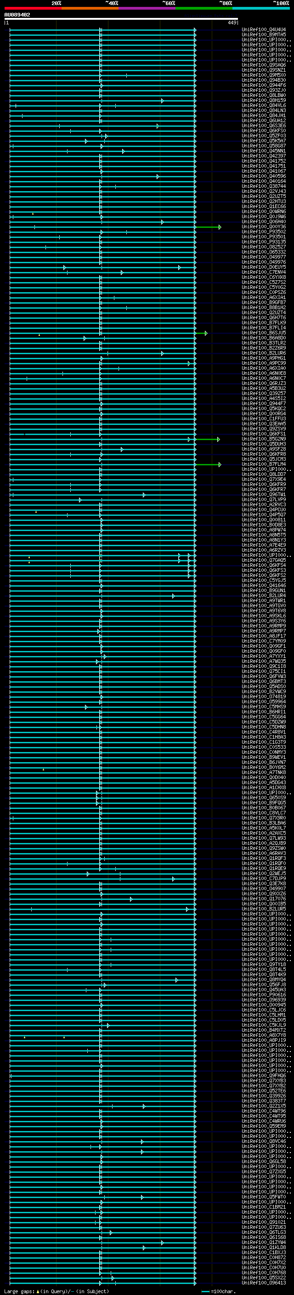
Task: Open hit UniRef100_Q4U4U4
Action: click(x=264, y=30)
